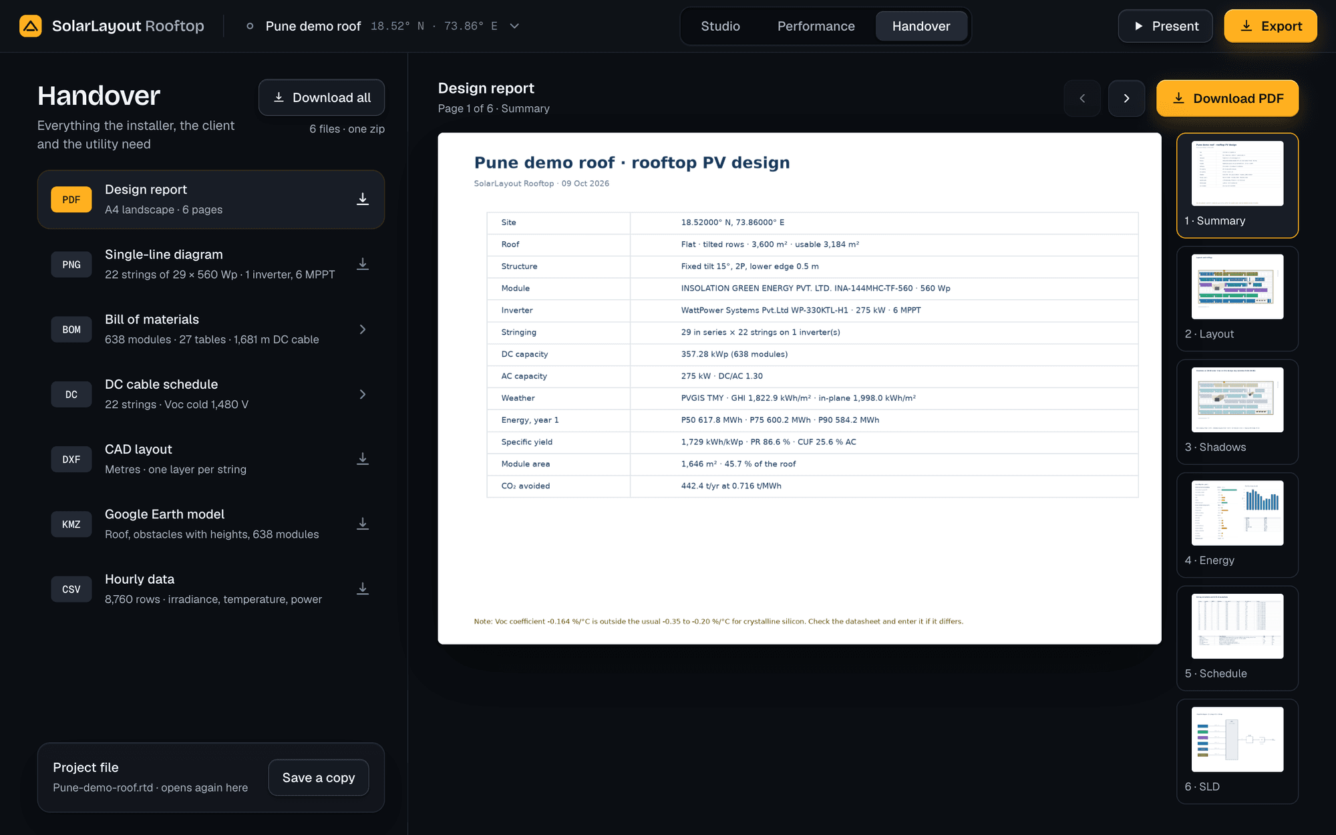
Task: Save a copy of the project file
Action: (x=319, y=778)
